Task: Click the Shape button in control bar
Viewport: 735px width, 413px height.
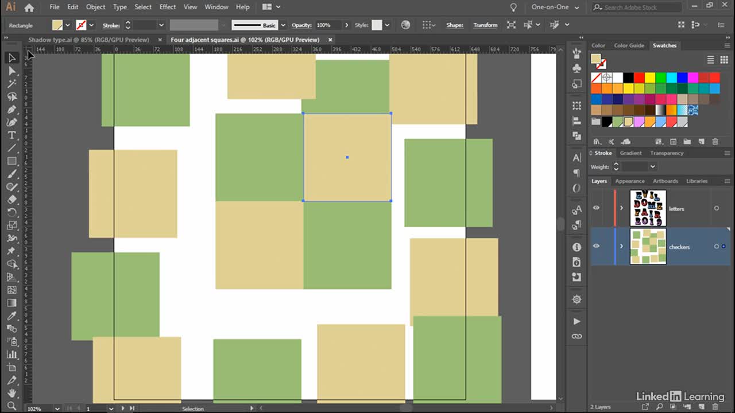Action: [x=455, y=25]
